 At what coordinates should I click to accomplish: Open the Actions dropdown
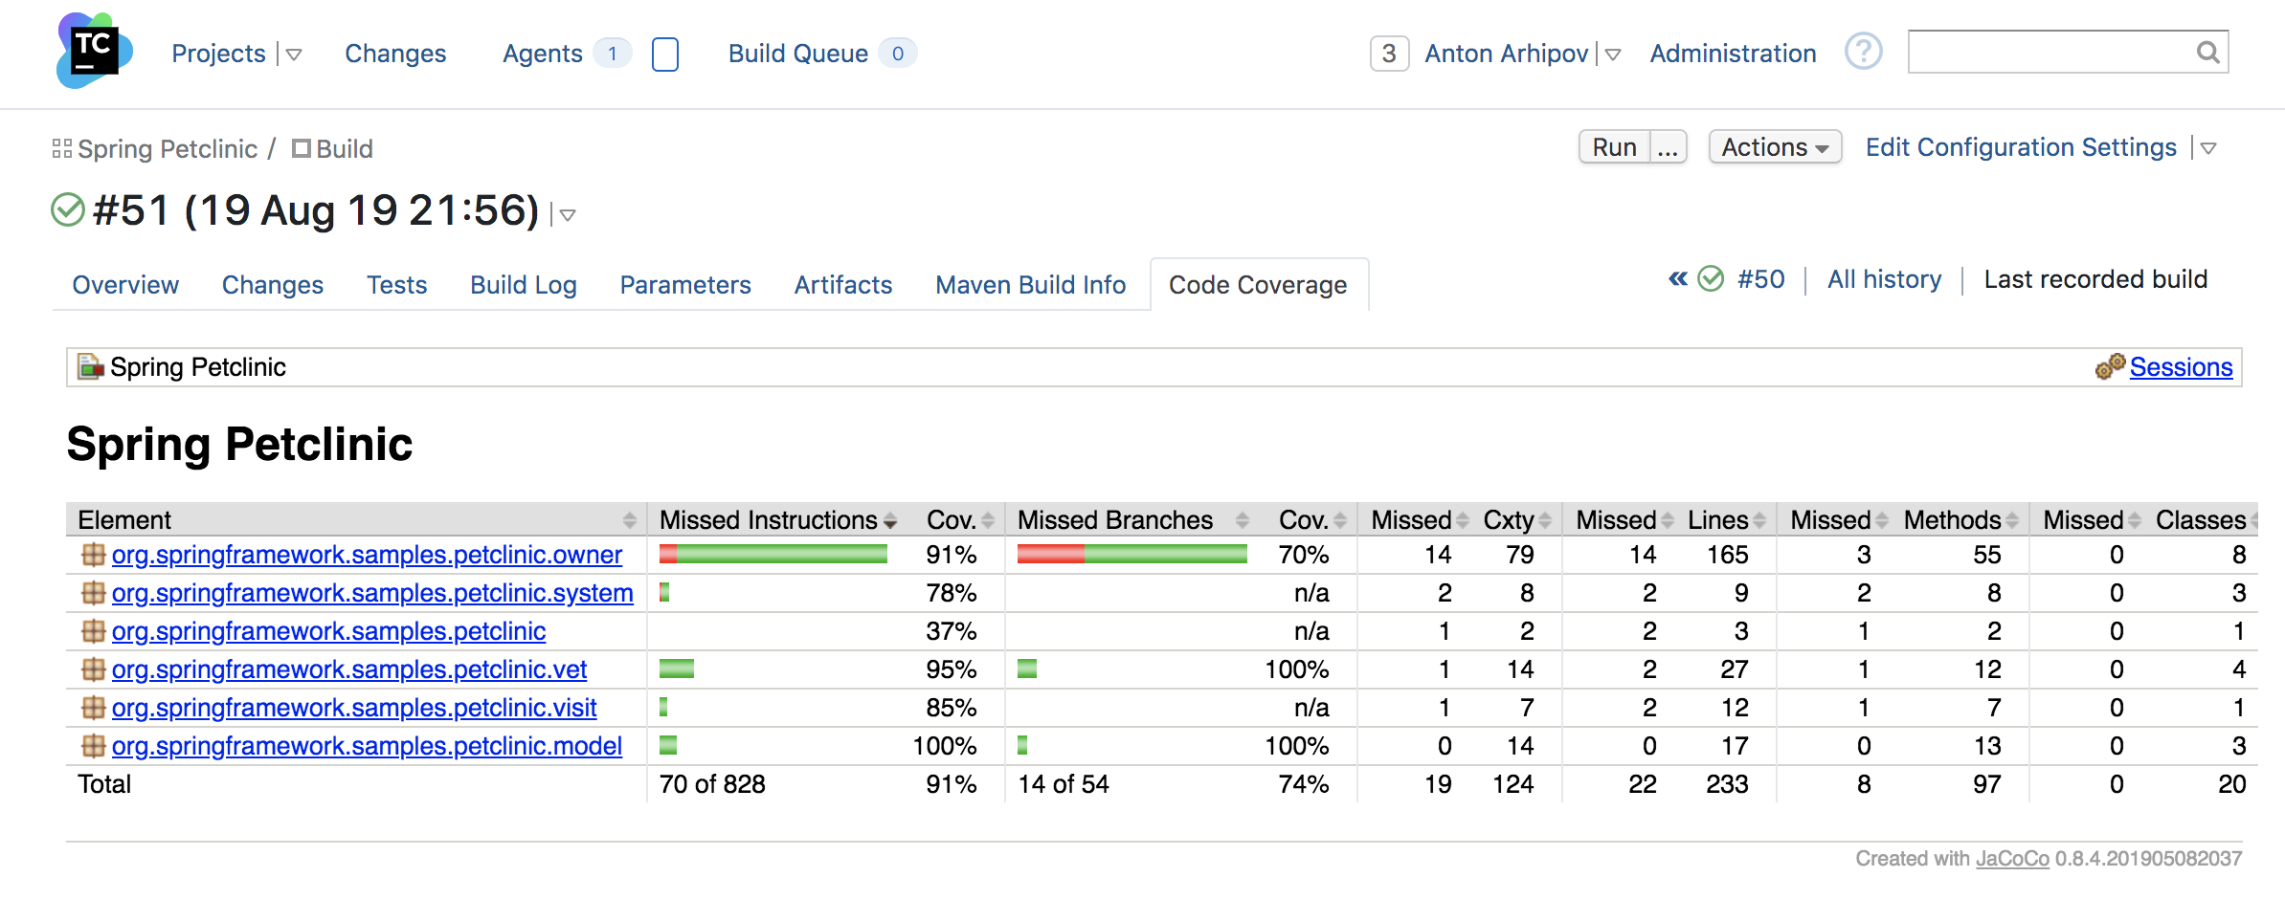(x=1775, y=147)
